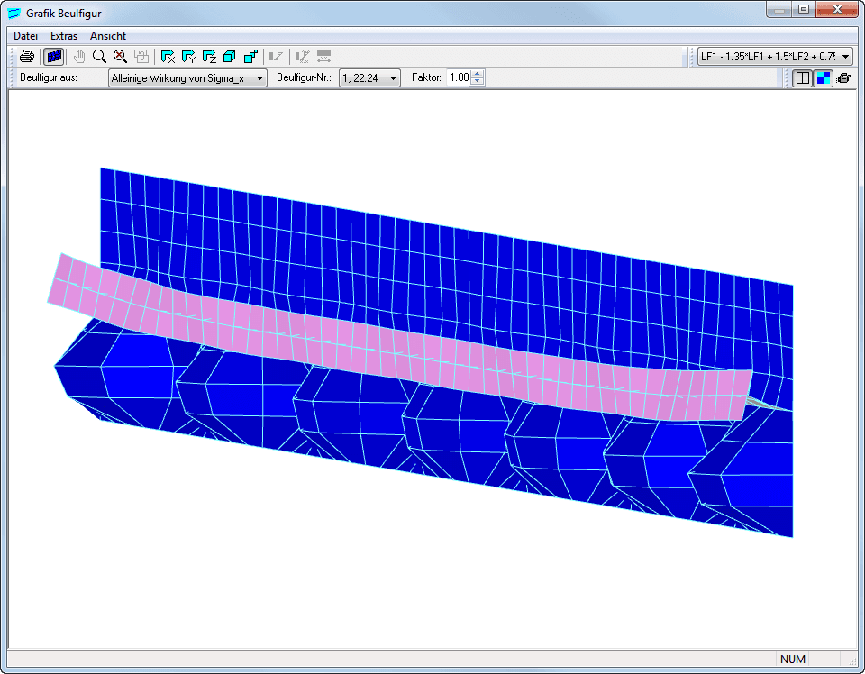Open the Datei menu

25,36
